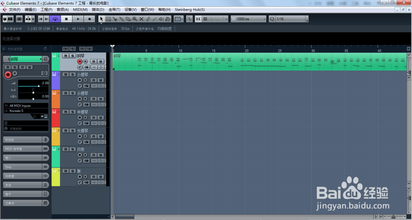This screenshot has height=220, width=412.
Task: Open the 编辑(E) menu
Action: click(x=30, y=9)
